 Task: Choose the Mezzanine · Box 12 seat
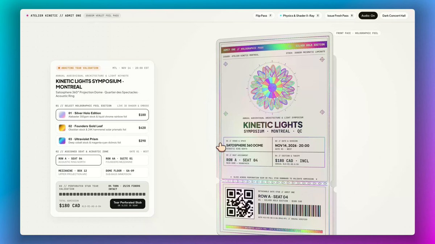coord(79,172)
